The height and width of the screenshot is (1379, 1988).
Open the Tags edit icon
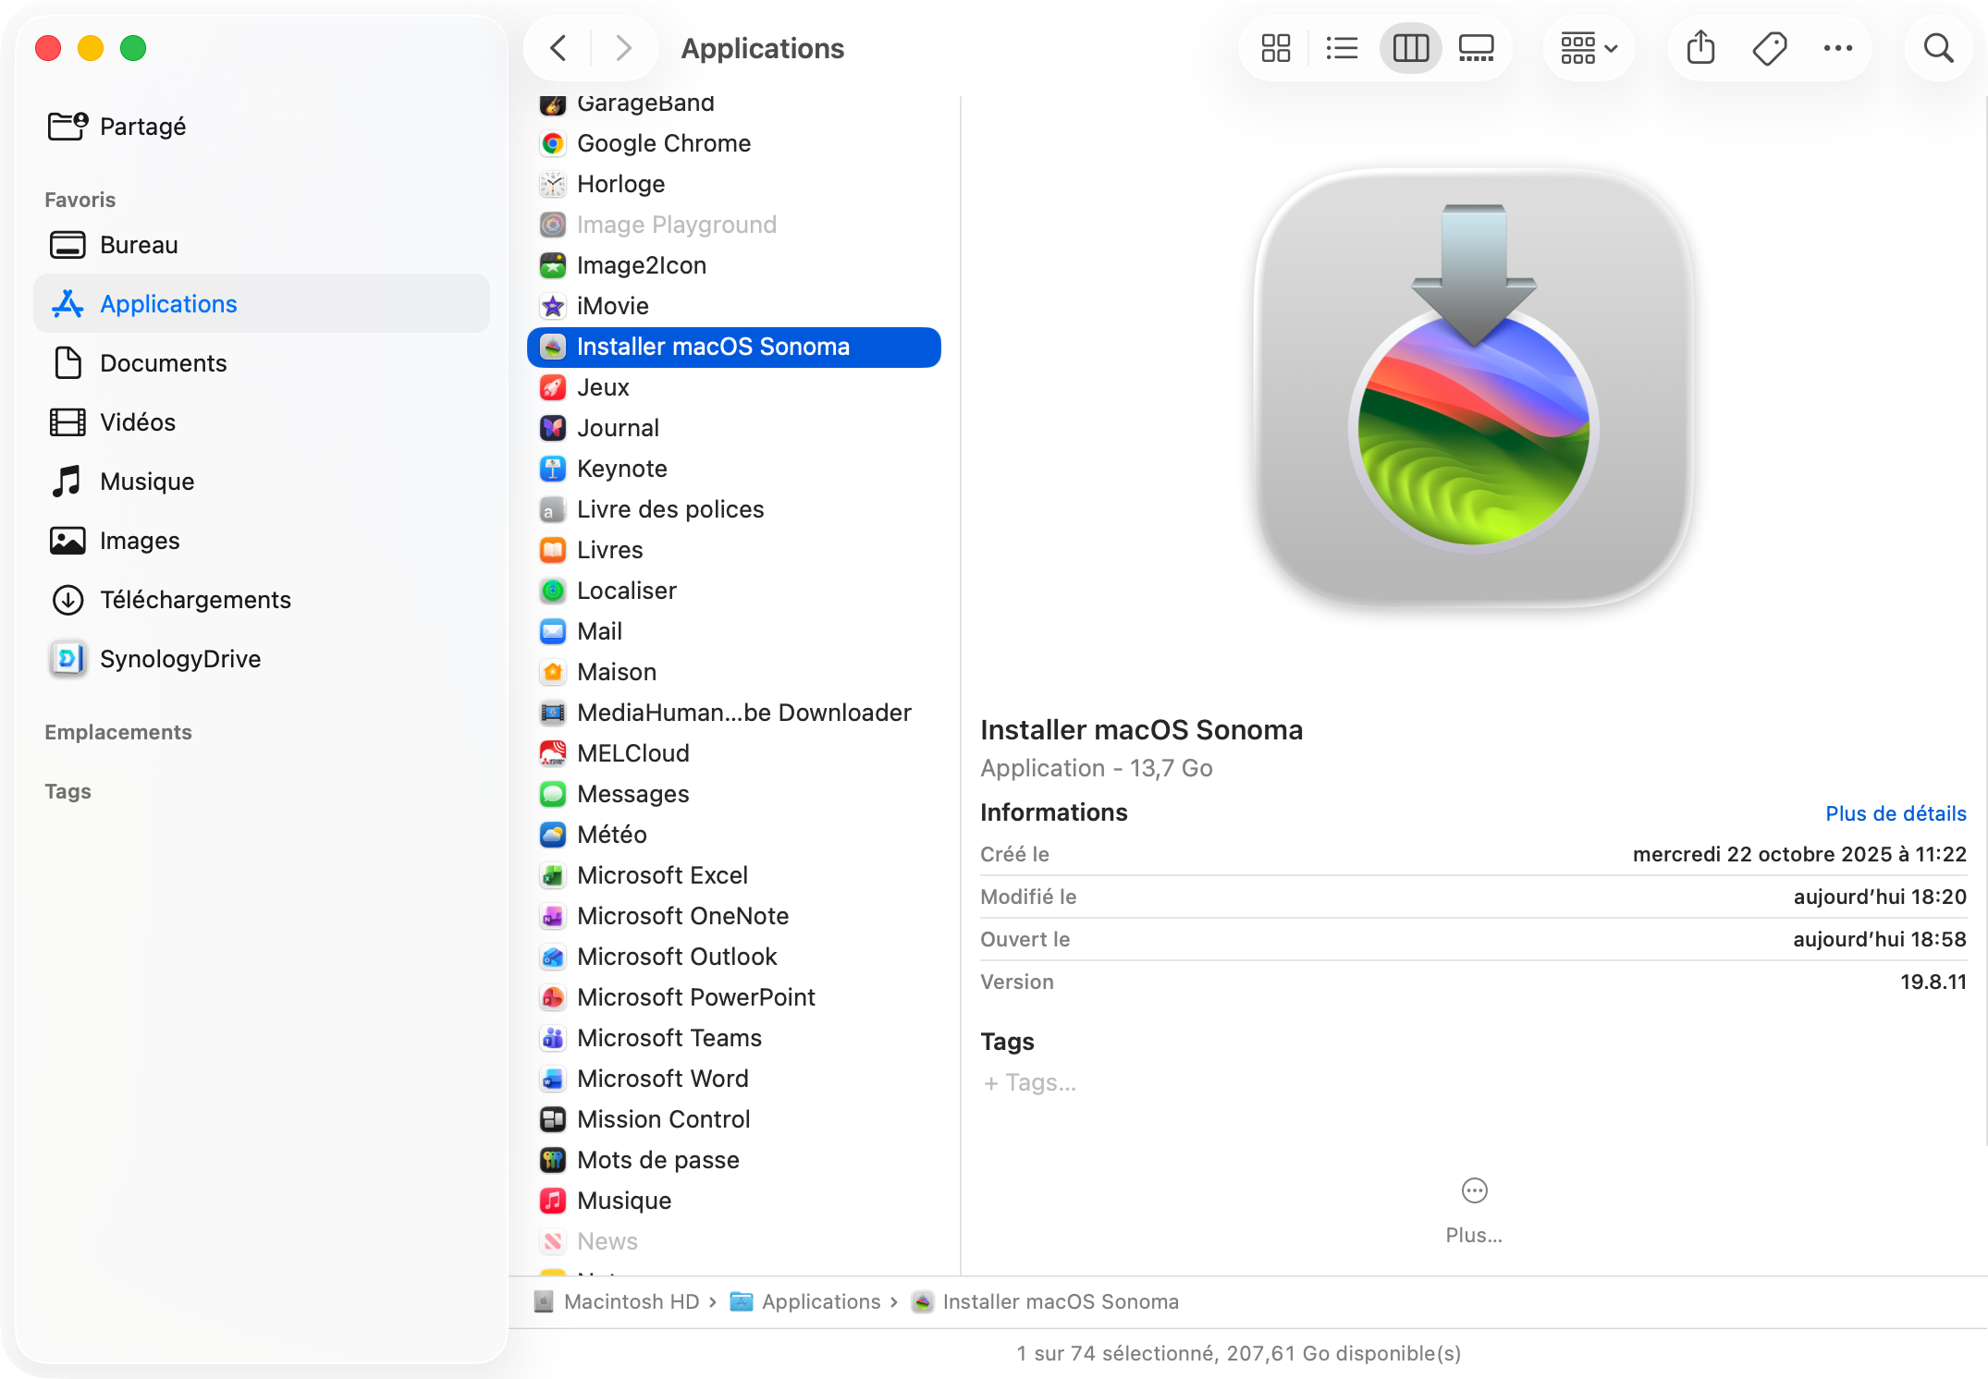[1769, 48]
